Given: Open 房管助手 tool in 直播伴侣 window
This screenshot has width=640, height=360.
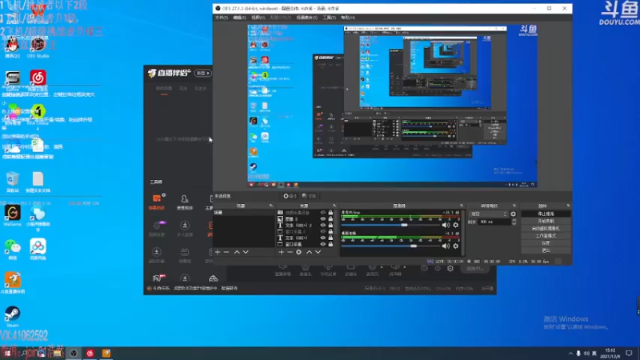Looking at the screenshot, I should 185,202.
